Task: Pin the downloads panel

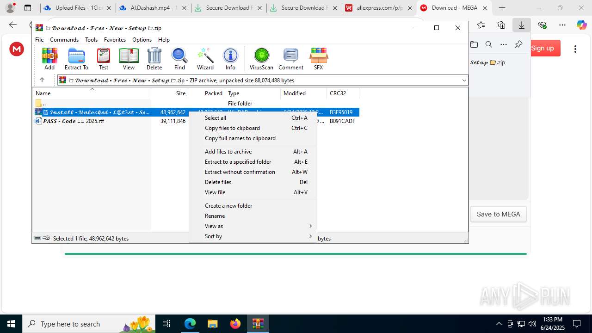Action: (518, 44)
